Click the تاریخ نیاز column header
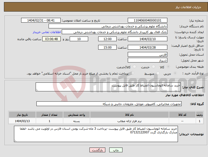This screenshot has width=208, height=157. (x=22, y=115)
